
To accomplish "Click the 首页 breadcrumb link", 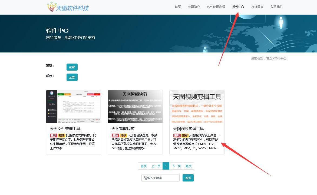I will click(269, 58).
